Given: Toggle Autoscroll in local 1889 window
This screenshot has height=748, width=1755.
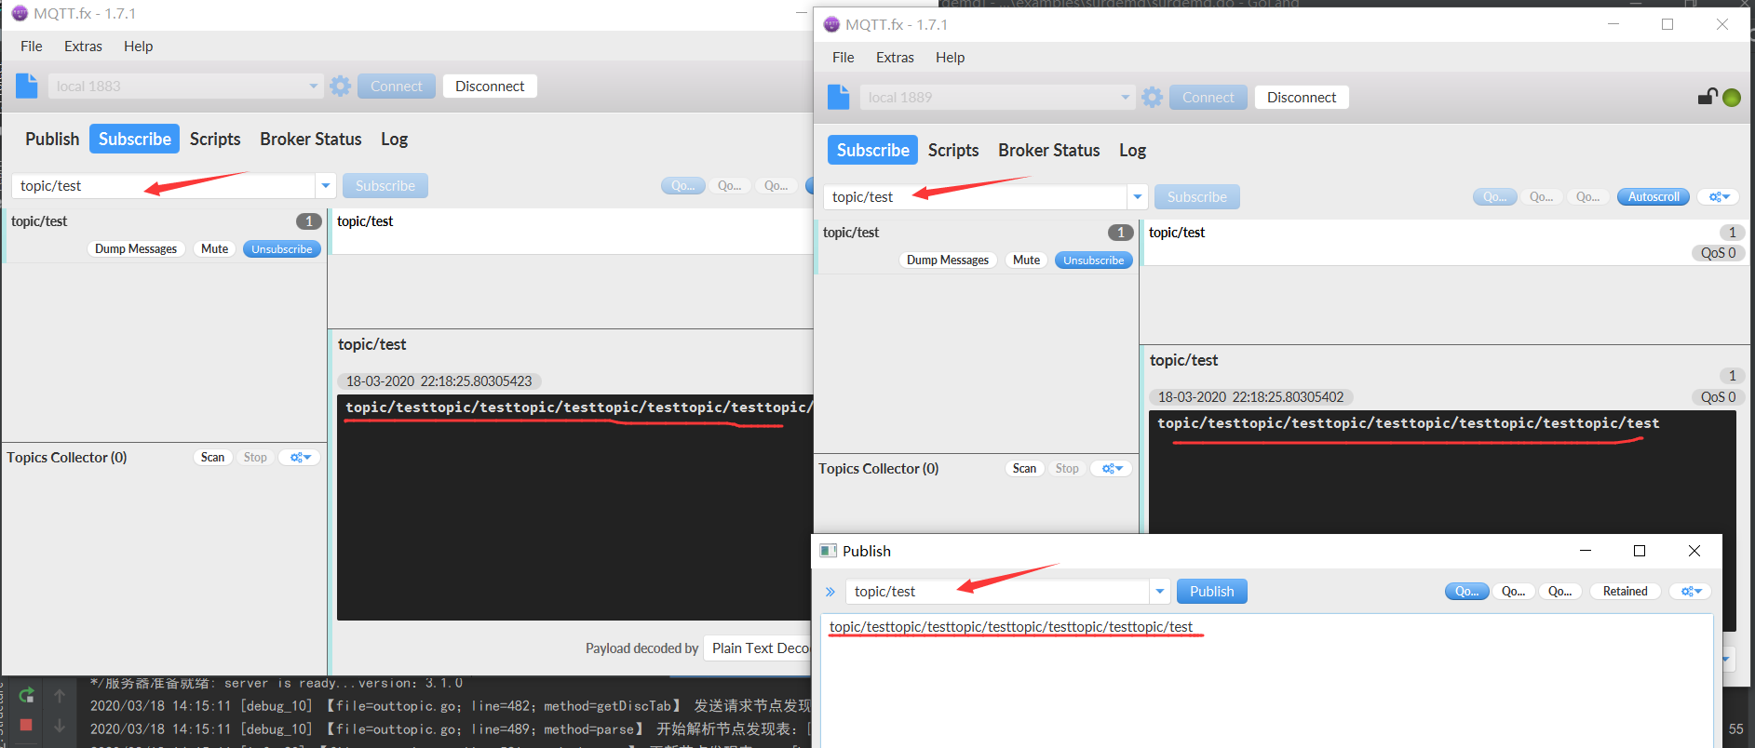Looking at the screenshot, I should [1654, 197].
